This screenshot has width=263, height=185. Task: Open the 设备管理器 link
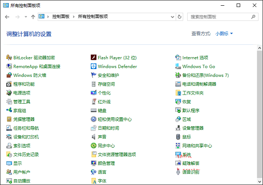point(193,128)
